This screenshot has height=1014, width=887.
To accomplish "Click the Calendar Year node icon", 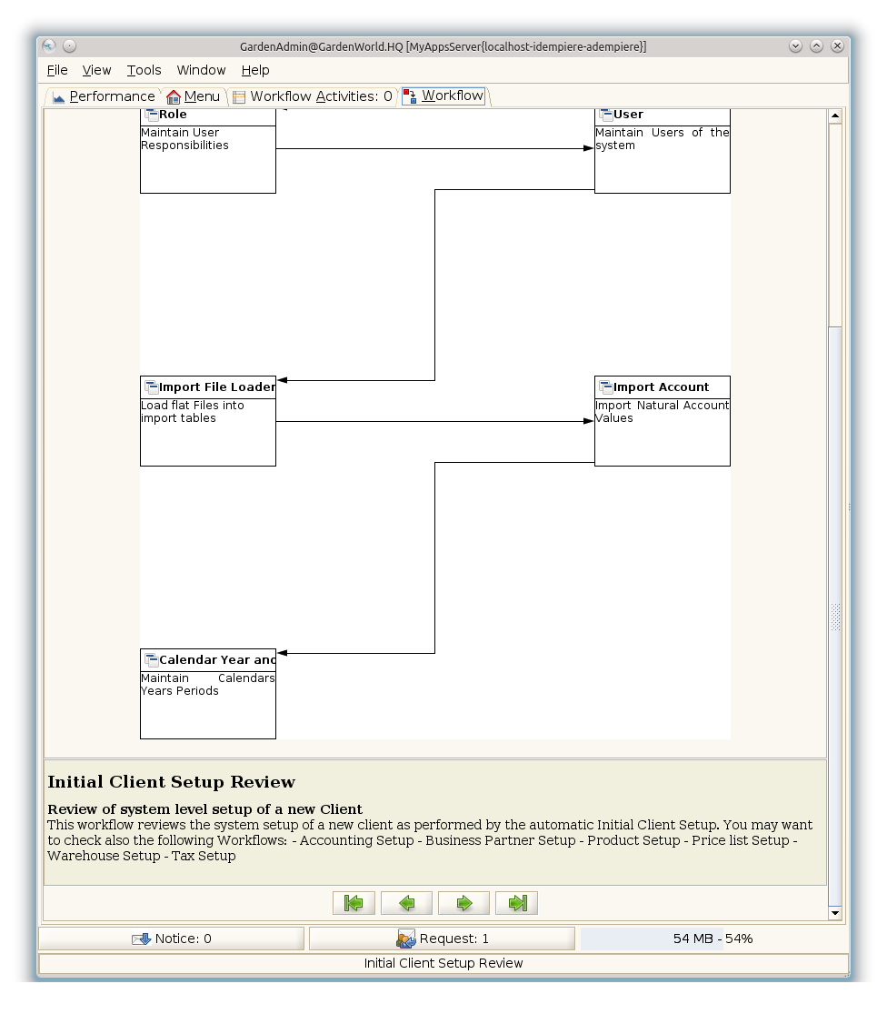I will 152,660.
